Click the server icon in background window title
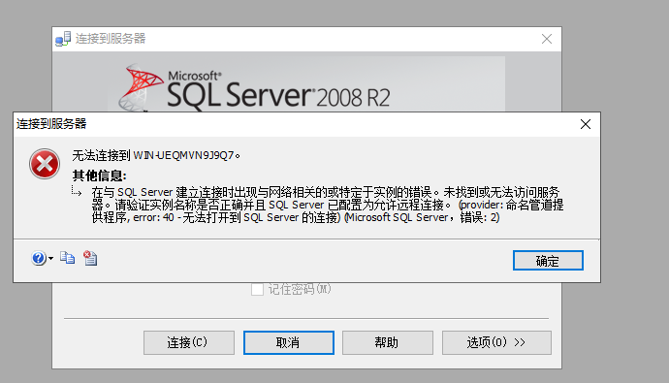The image size is (669, 383). 63,39
